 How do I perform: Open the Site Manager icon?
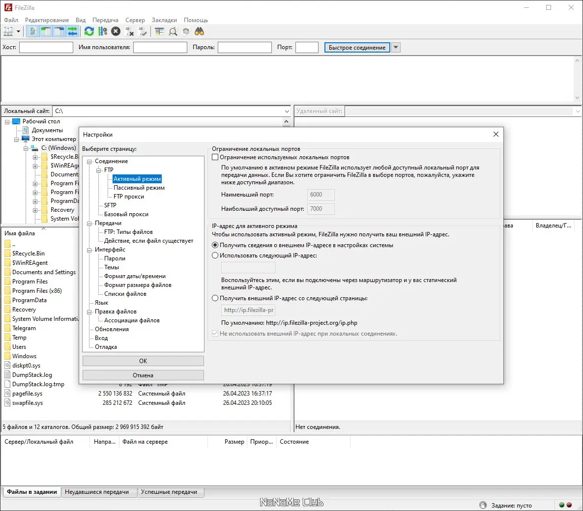click(8, 31)
